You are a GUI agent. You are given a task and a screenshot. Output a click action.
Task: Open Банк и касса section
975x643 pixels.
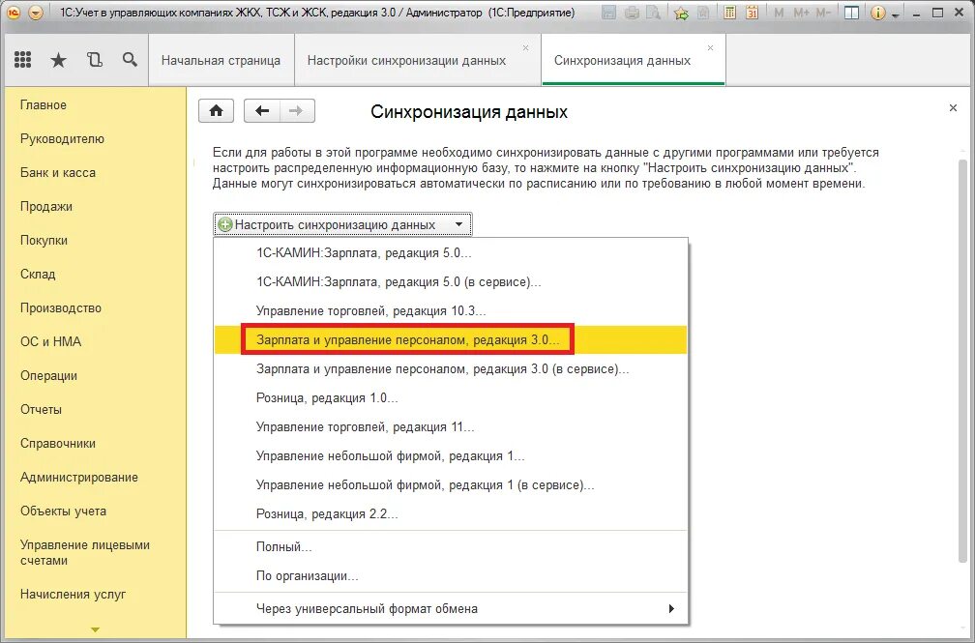tap(58, 172)
